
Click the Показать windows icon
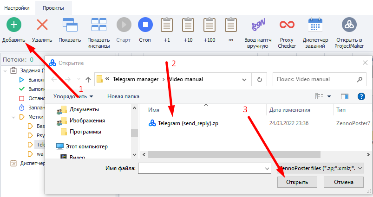tap(70, 25)
